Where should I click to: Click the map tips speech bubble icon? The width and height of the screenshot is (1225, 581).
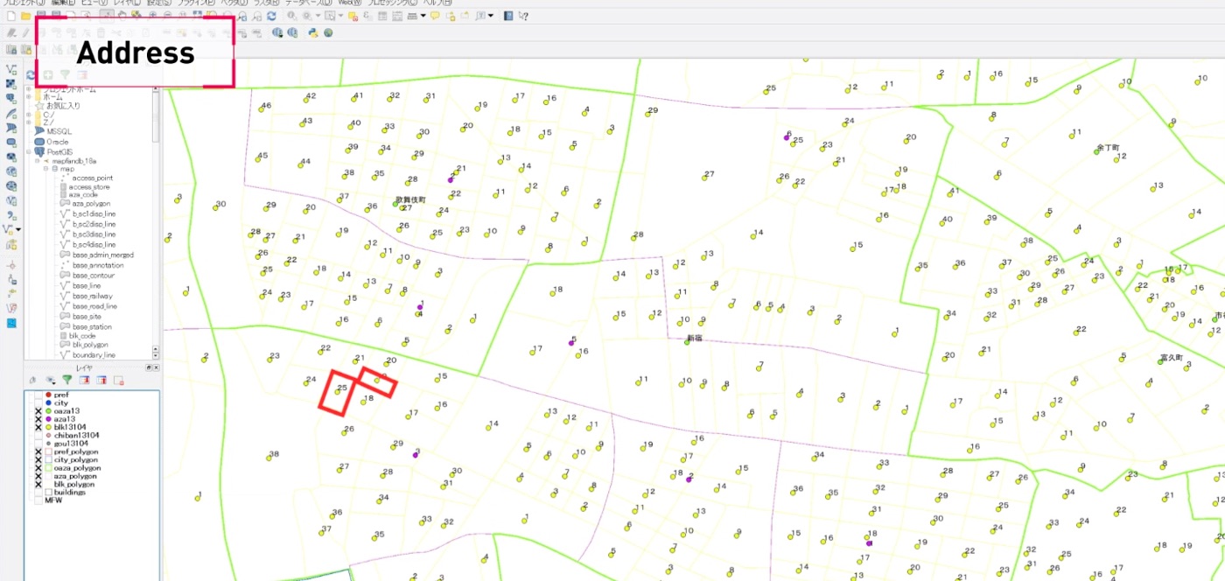coord(435,16)
